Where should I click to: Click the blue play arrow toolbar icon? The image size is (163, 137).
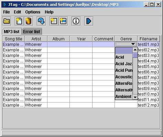(89, 21)
